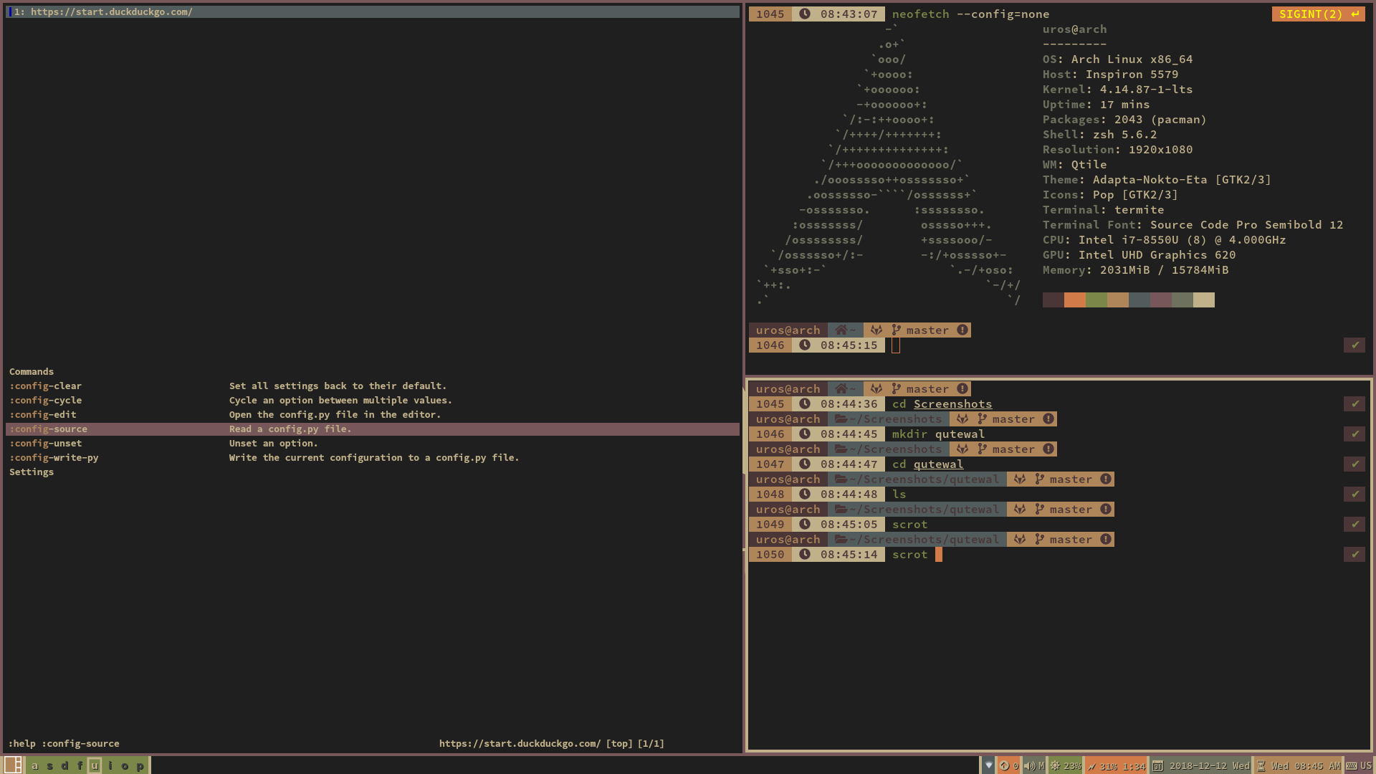This screenshot has height=774, width=1376.
Task: Switch to workspace 'a'
Action: (34, 765)
